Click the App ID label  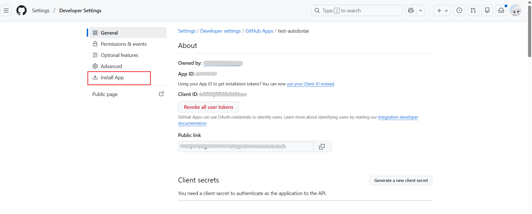(186, 74)
